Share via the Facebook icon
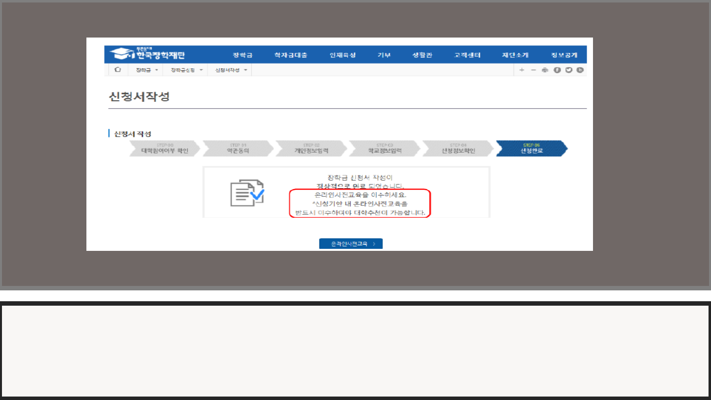The image size is (711, 400). (557, 70)
